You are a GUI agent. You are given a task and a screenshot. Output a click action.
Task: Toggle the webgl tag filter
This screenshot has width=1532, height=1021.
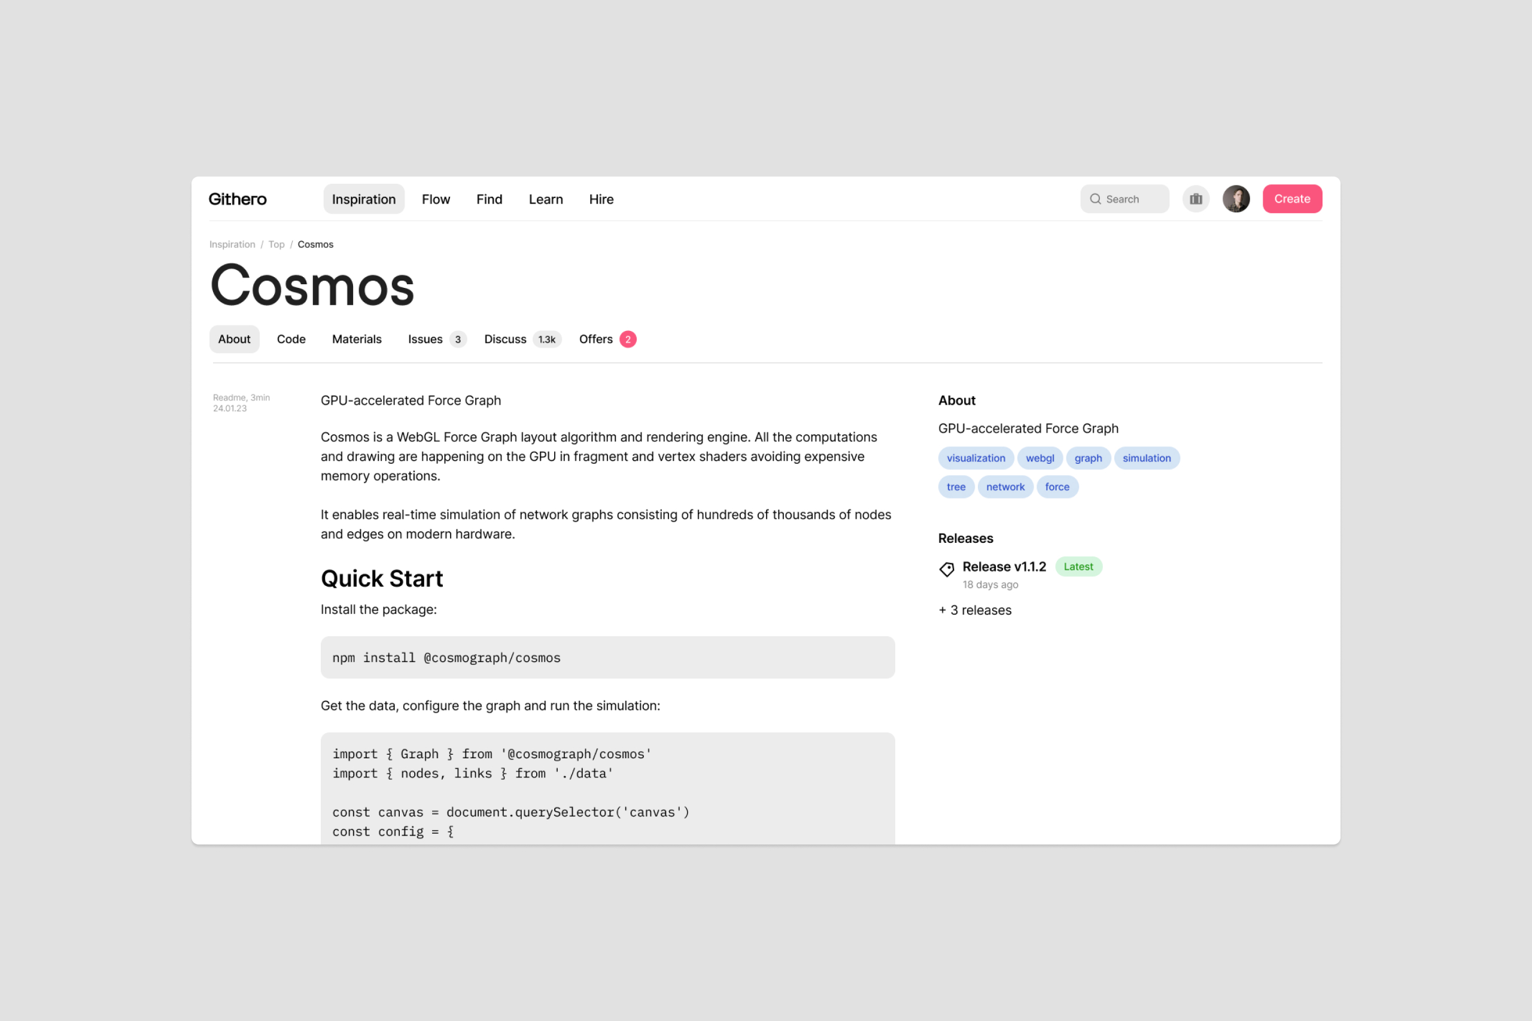(x=1039, y=457)
